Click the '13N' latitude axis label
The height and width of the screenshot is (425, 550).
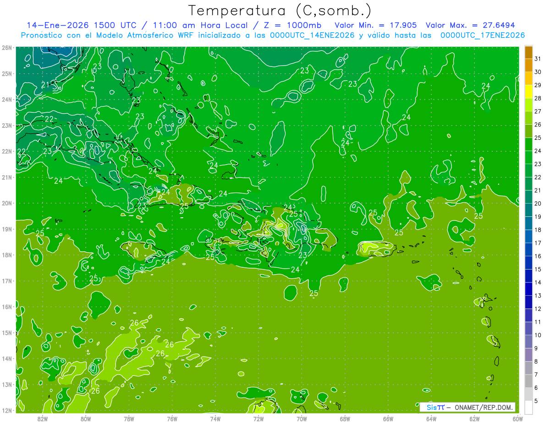point(6,384)
